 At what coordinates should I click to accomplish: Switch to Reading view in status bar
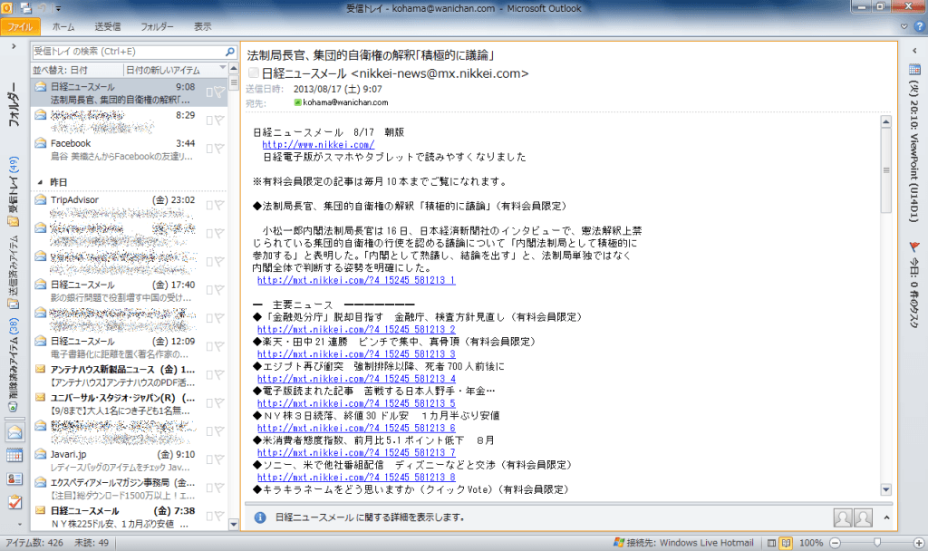[x=786, y=543]
